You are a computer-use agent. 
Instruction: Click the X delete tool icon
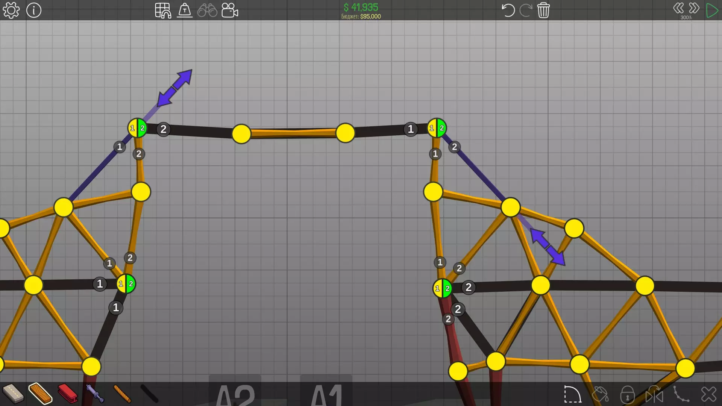708,394
